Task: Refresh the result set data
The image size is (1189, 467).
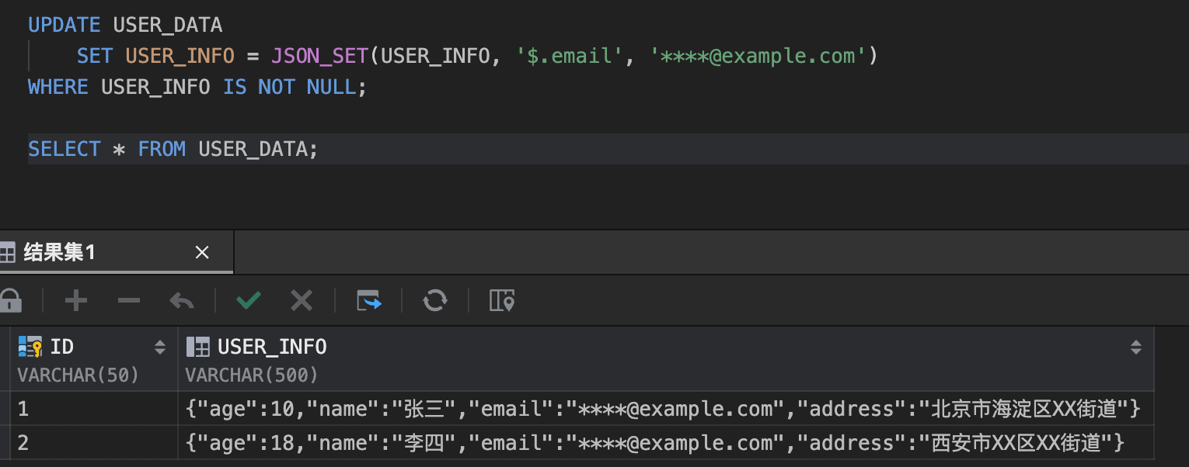Action: click(x=434, y=300)
